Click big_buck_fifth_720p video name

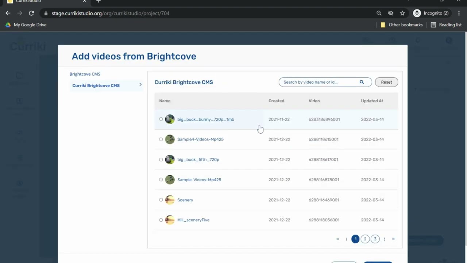[x=198, y=160]
